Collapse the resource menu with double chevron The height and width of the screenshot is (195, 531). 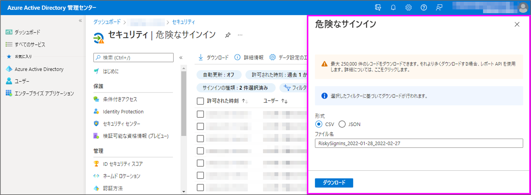pos(181,58)
